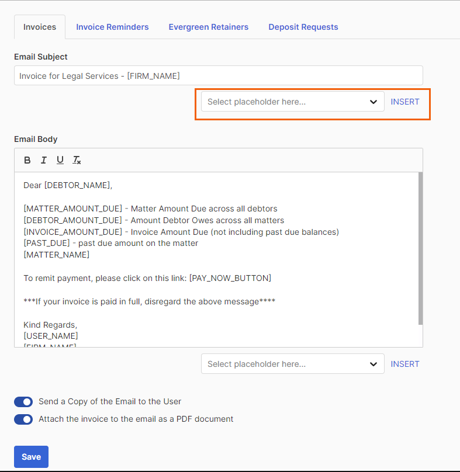This screenshot has width=460, height=472.
Task: Click the [DEBTOR_AMOUNT_DUE] line in body
Action: [x=154, y=220]
